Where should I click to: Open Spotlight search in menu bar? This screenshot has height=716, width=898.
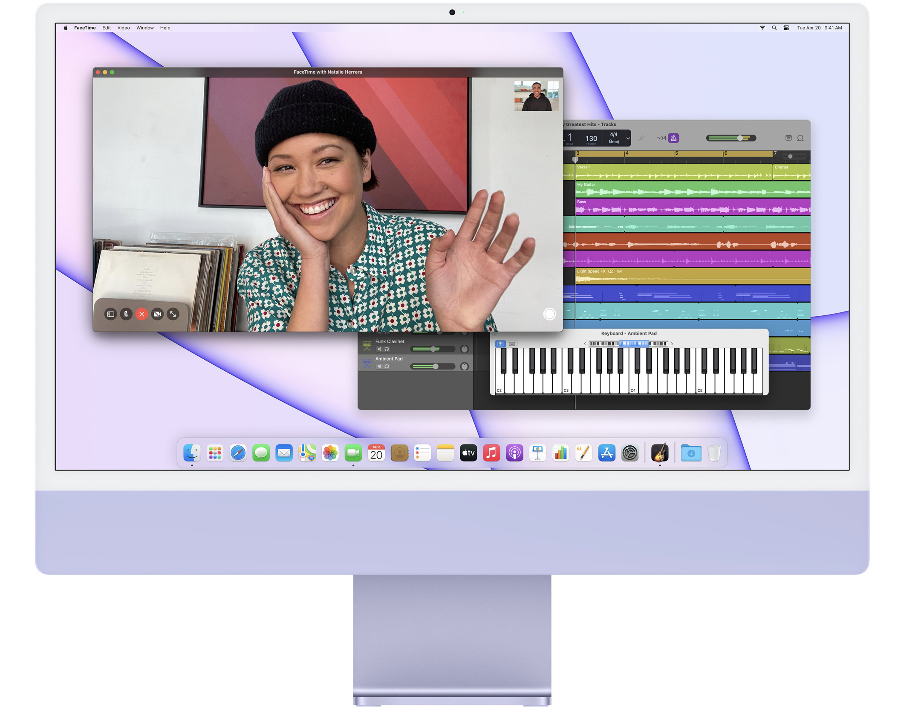click(x=774, y=28)
